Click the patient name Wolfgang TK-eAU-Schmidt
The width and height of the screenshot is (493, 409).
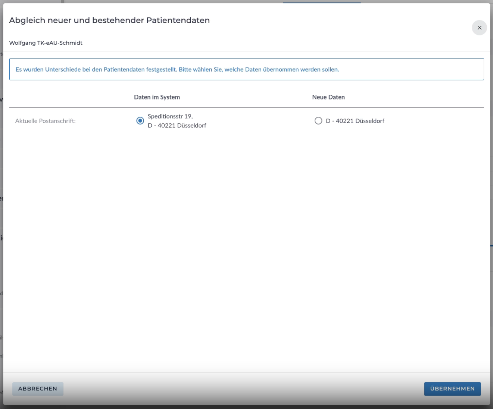pos(46,43)
